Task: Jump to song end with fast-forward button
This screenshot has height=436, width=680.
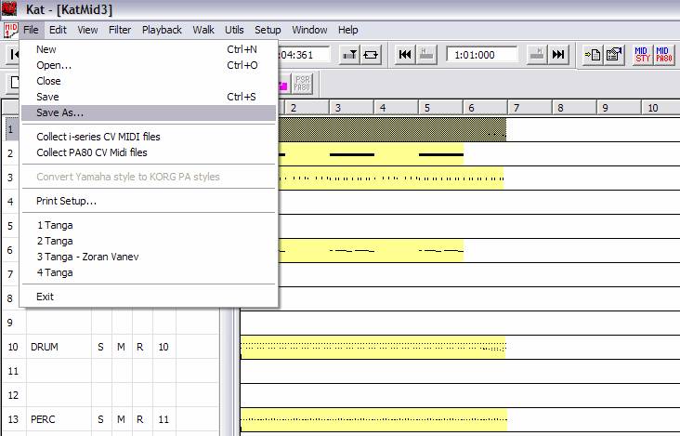Action: coord(558,55)
